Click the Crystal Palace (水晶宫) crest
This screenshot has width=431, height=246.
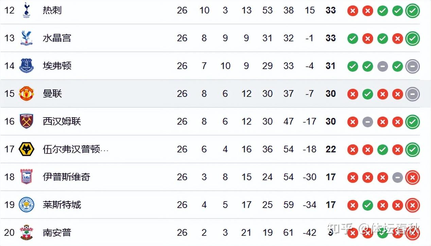pyautogui.click(x=26, y=38)
